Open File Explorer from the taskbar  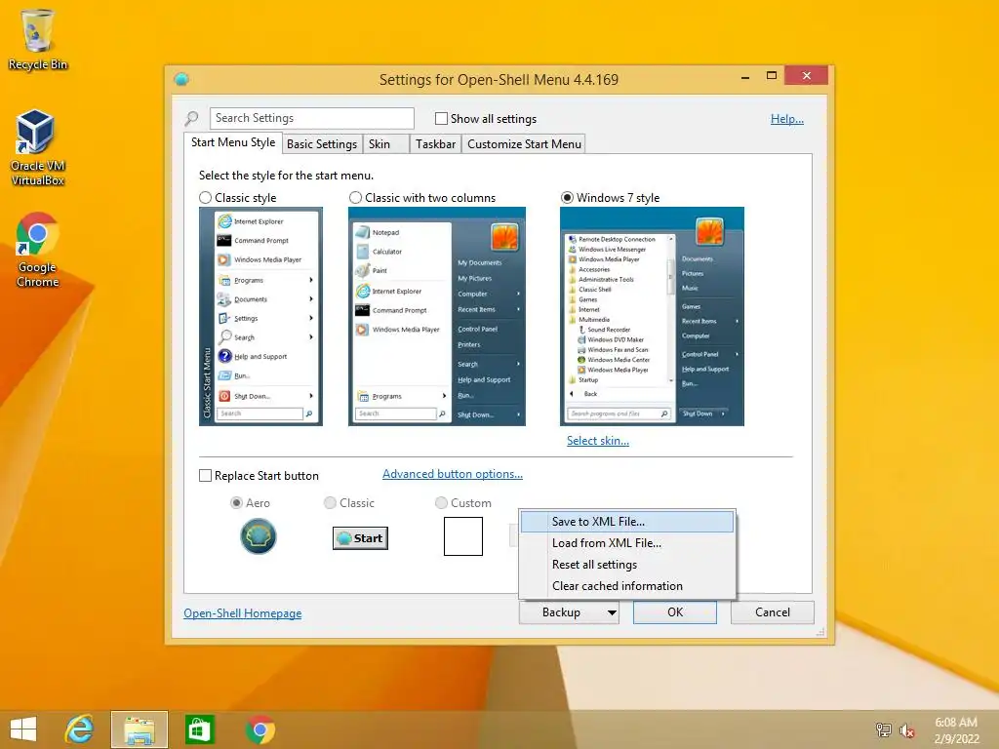click(139, 729)
